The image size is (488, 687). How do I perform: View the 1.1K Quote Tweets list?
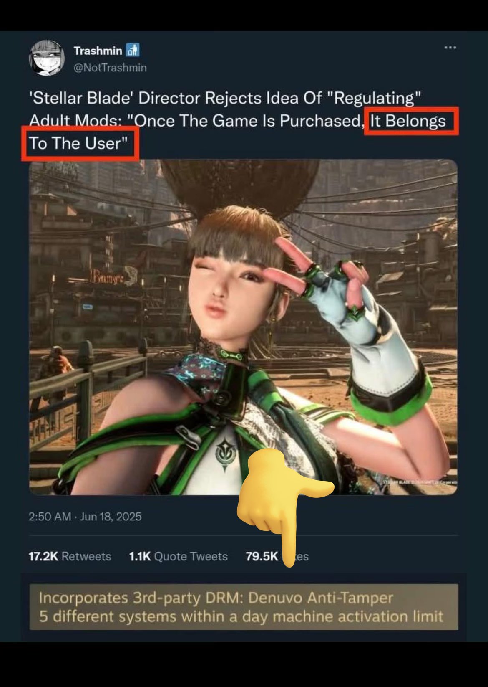pyautogui.click(x=179, y=556)
